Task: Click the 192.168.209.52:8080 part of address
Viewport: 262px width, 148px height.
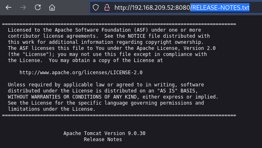Action: (161, 8)
